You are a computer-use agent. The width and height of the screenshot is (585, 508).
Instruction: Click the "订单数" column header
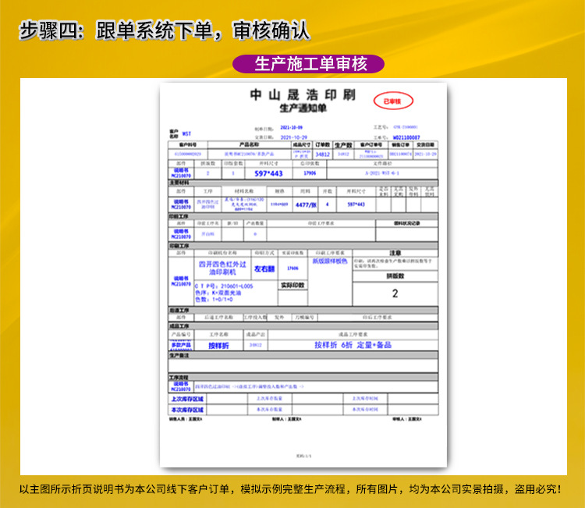[322, 144]
